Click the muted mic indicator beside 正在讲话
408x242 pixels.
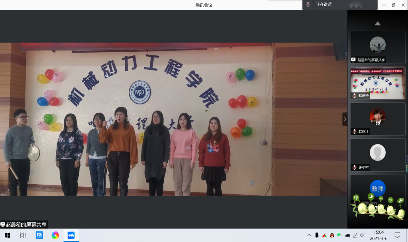point(308,5)
